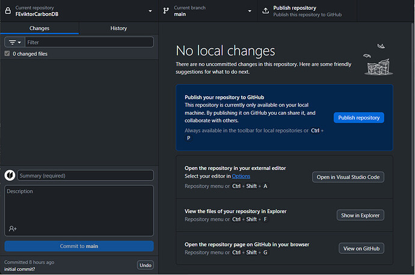The height and width of the screenshot is (275, 415).
Task: Undo the last initial commit
Action: click(x=145, y=265)
